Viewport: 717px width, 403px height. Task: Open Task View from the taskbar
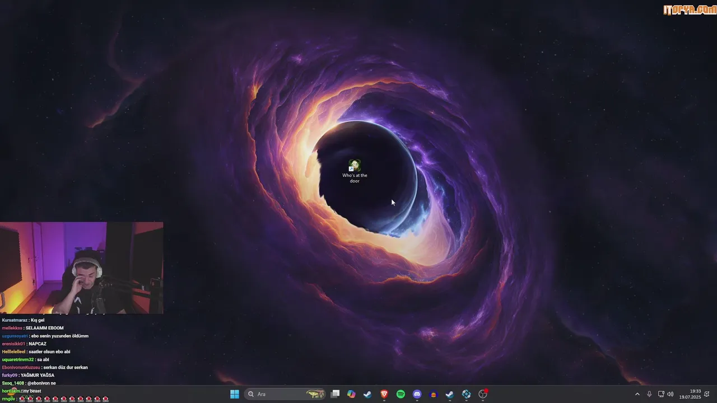(x=335, y=394)
